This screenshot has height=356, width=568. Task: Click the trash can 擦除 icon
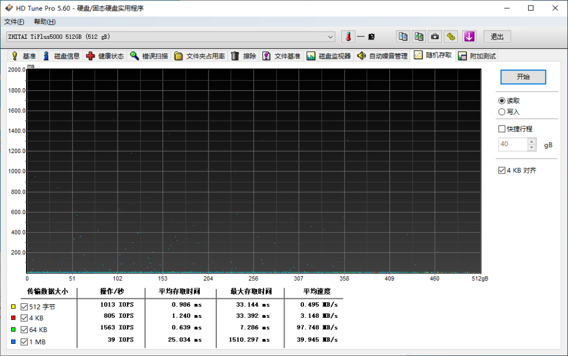tap(235, 56)
